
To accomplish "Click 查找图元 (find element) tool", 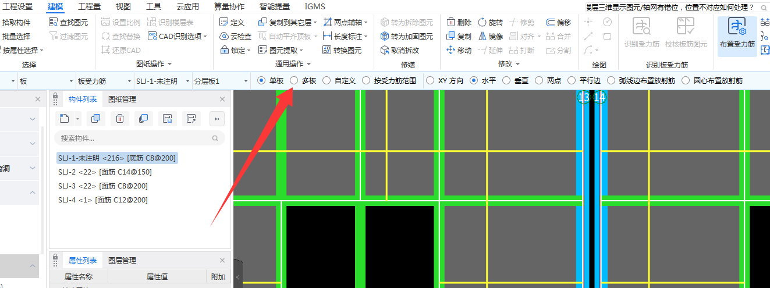I will tap(68, 22).
